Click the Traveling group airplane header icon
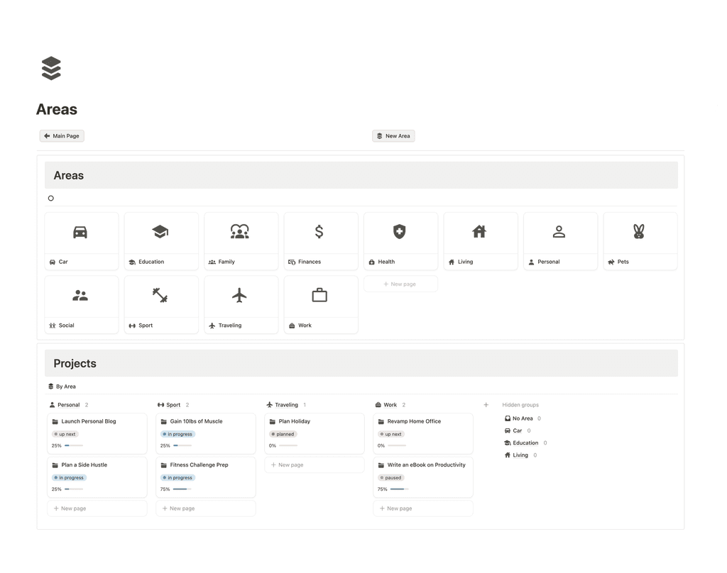This screenshot has width=727, height=573. point(269,405)
